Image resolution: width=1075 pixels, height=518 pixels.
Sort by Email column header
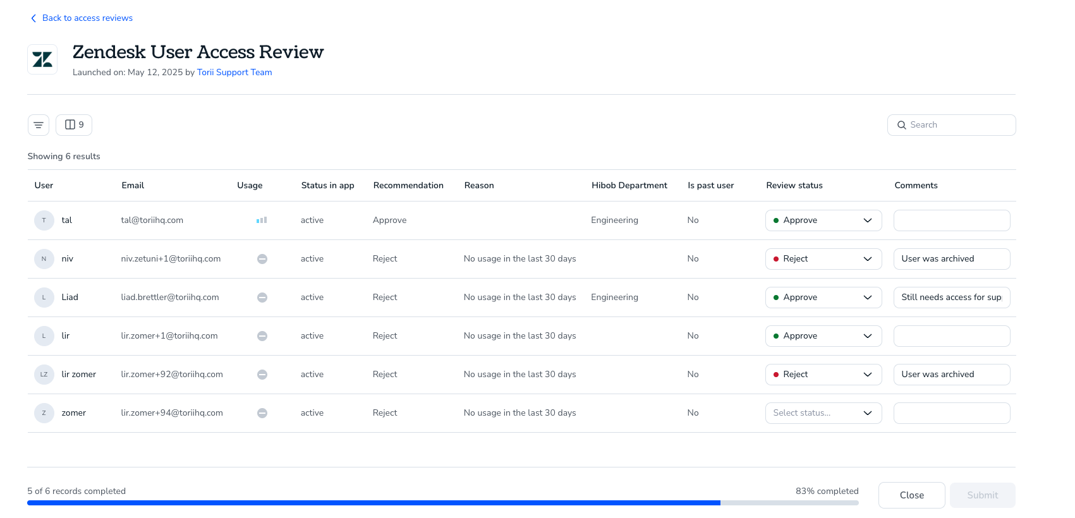pyautogui.click(x=133, y=186)
